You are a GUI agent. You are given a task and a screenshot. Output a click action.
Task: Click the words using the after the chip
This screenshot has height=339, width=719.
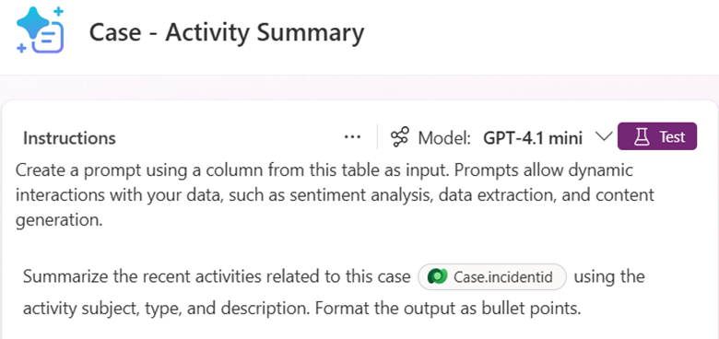609,277
